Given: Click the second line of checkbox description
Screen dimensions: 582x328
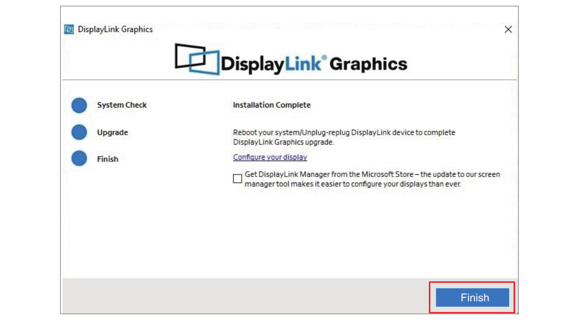Looking at the screenshot, I should (352, 184).
